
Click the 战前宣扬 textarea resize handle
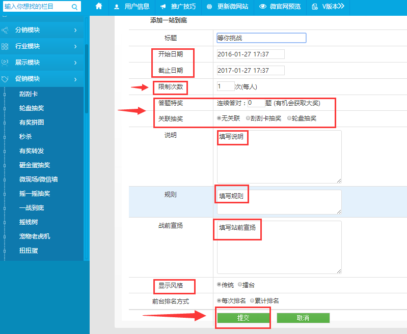[339, 271]
